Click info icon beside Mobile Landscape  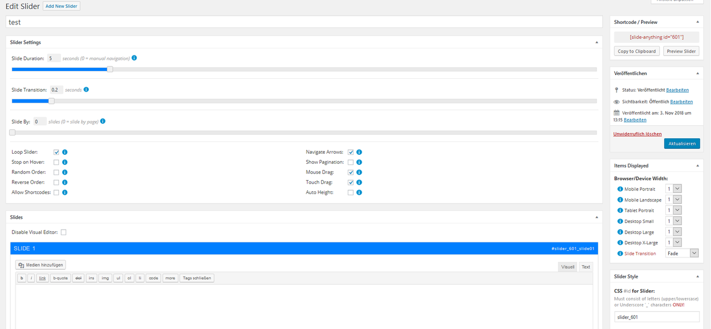point(620,200)
